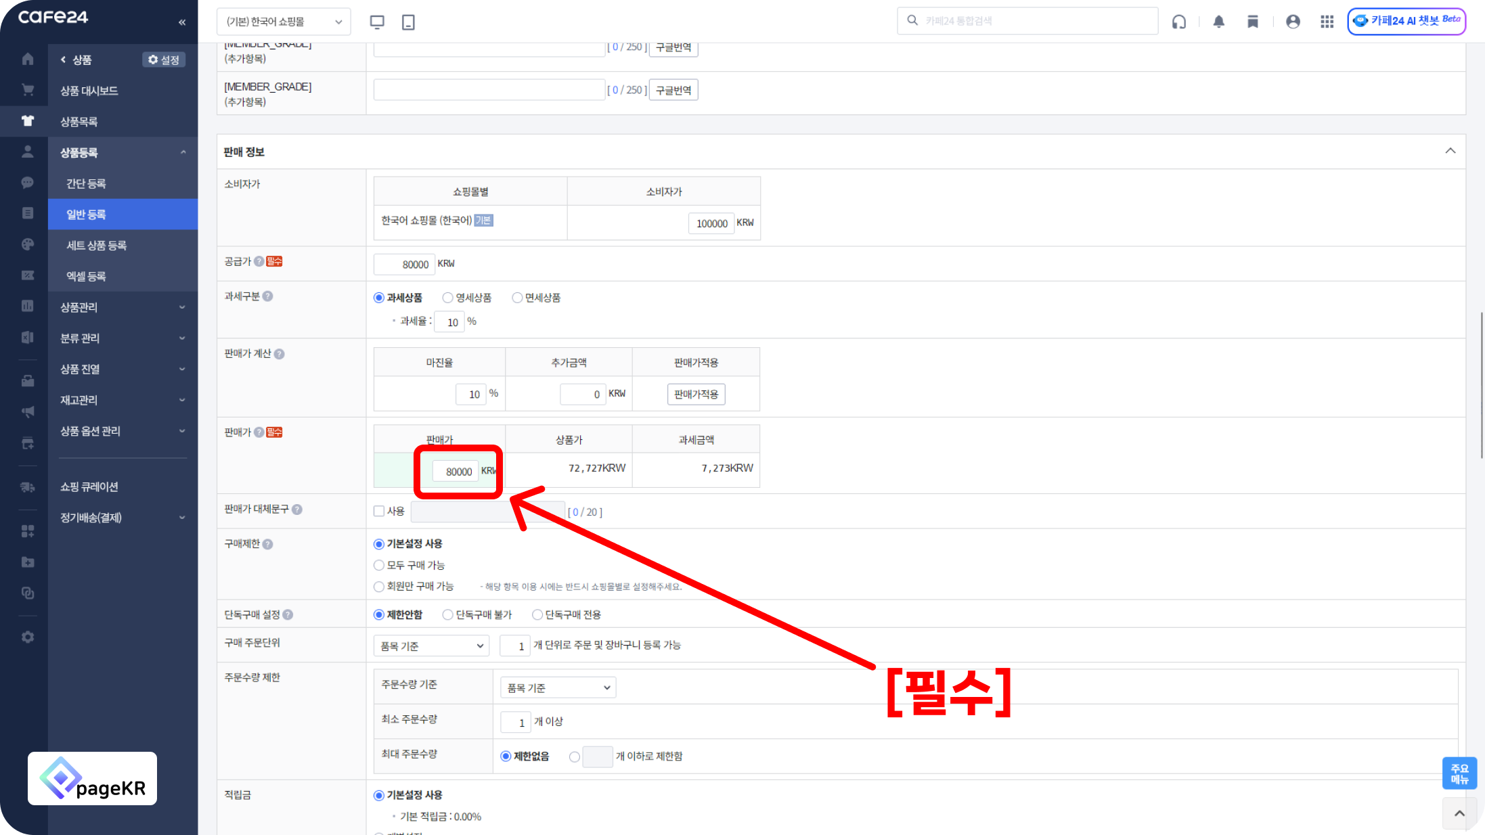Click the home icon in left sidebar

click(28, 59)
